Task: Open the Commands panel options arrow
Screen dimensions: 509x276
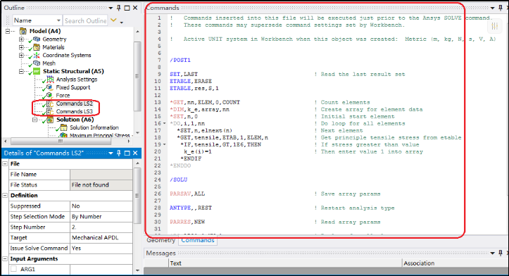Action: pos(492,8)
